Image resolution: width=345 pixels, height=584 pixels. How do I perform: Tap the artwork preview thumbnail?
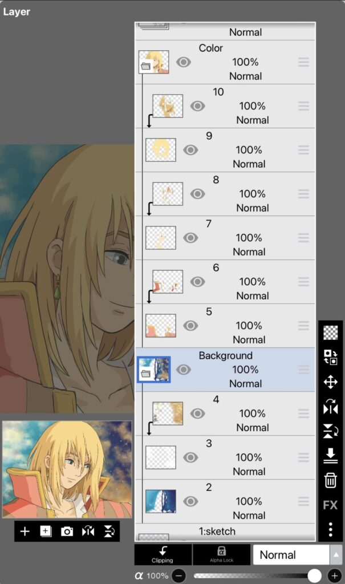[x=67, y=469]
